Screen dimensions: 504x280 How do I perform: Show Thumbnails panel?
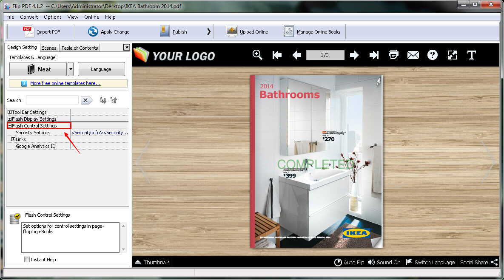[x=152, y=262]
